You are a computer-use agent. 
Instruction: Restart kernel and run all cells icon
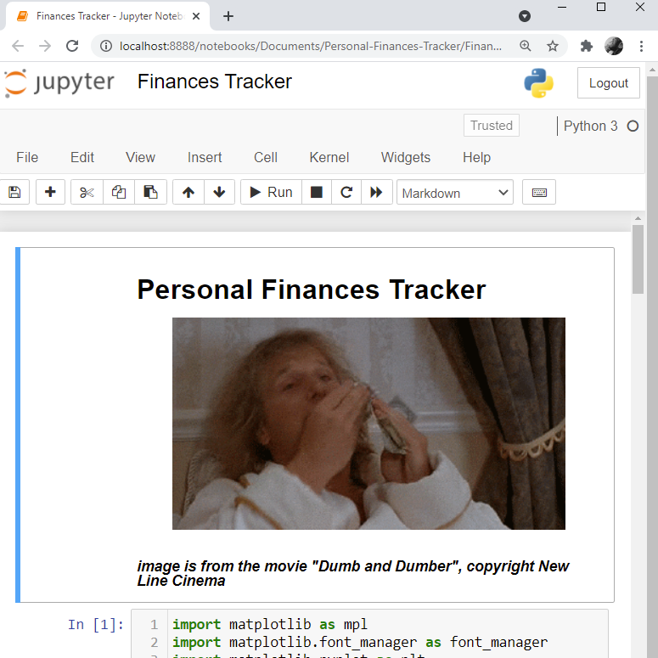coord(376,192)
